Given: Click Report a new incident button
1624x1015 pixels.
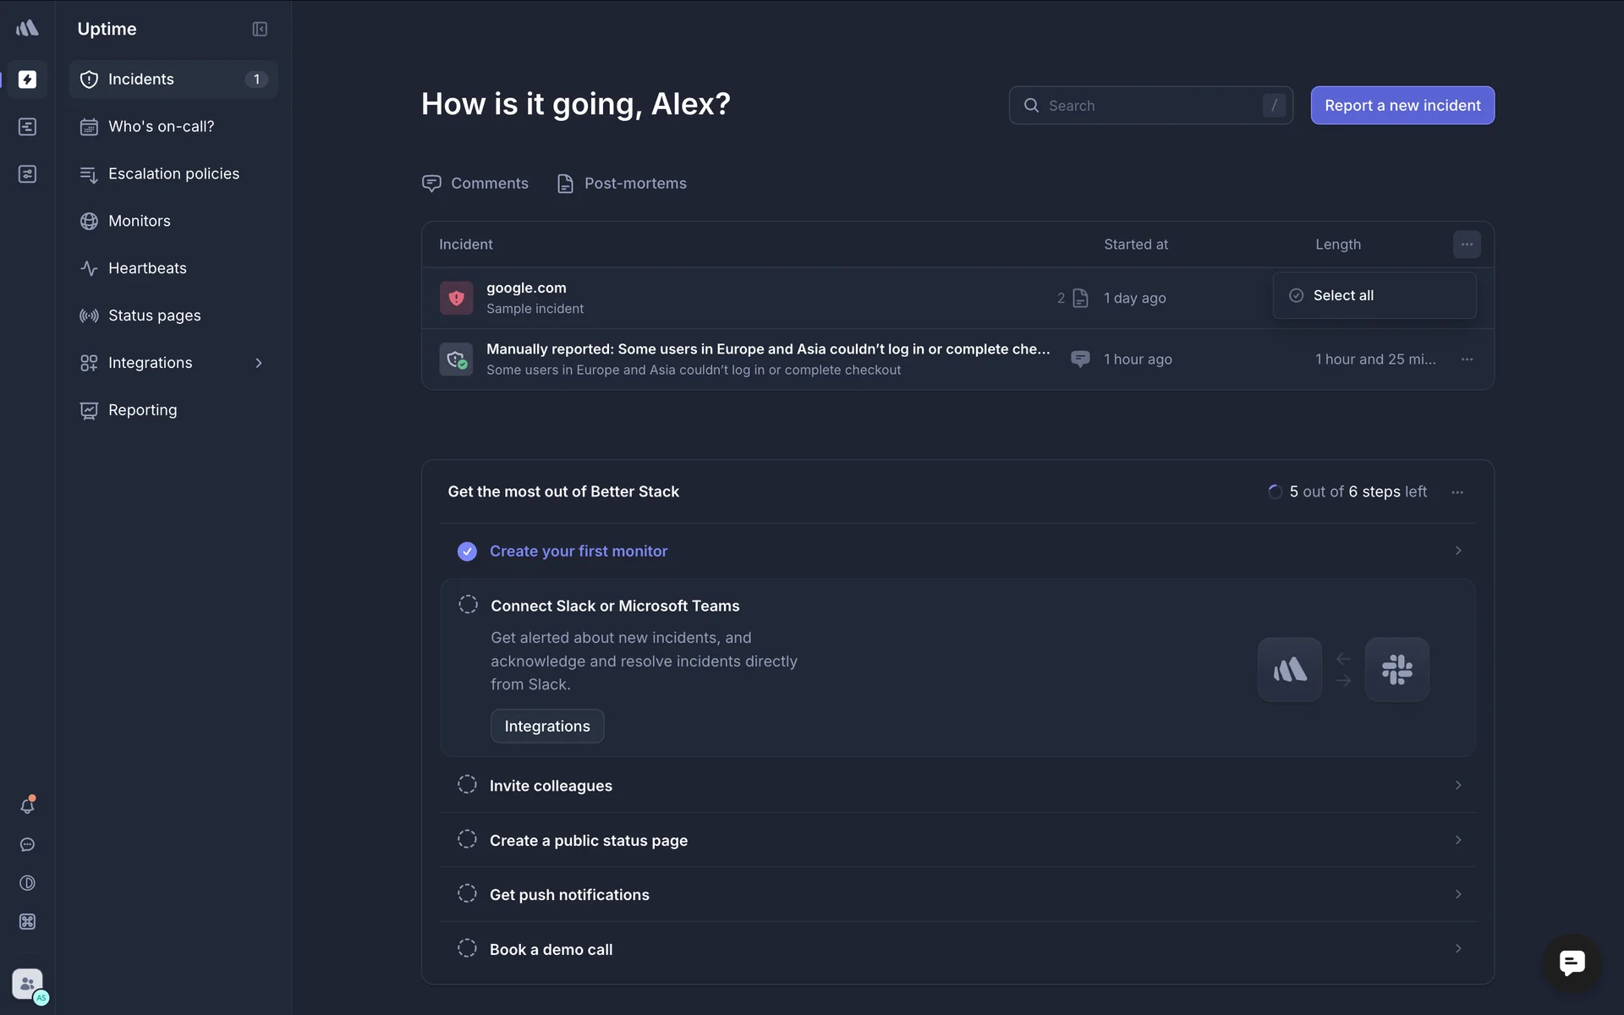Looking at the screenshot, I should click(x=1402, y=106).
